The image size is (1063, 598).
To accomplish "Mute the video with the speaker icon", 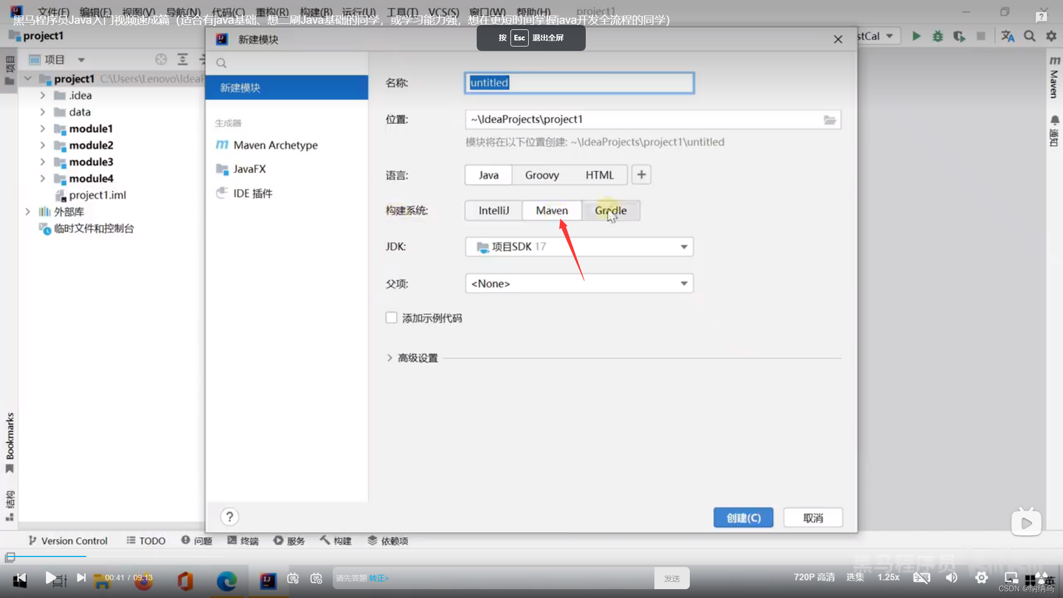I will tap(952, 578).
